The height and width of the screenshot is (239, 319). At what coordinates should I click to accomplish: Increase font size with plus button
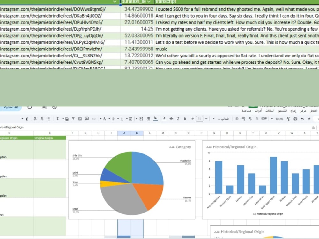192,119
